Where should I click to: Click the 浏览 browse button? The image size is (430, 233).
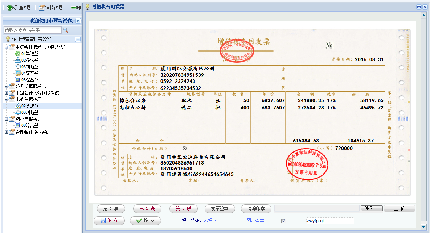(x=372, y=208)
